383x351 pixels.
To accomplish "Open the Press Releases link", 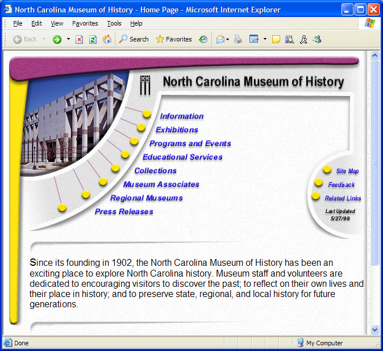I will pyautogui.click(x=124, y=212).
